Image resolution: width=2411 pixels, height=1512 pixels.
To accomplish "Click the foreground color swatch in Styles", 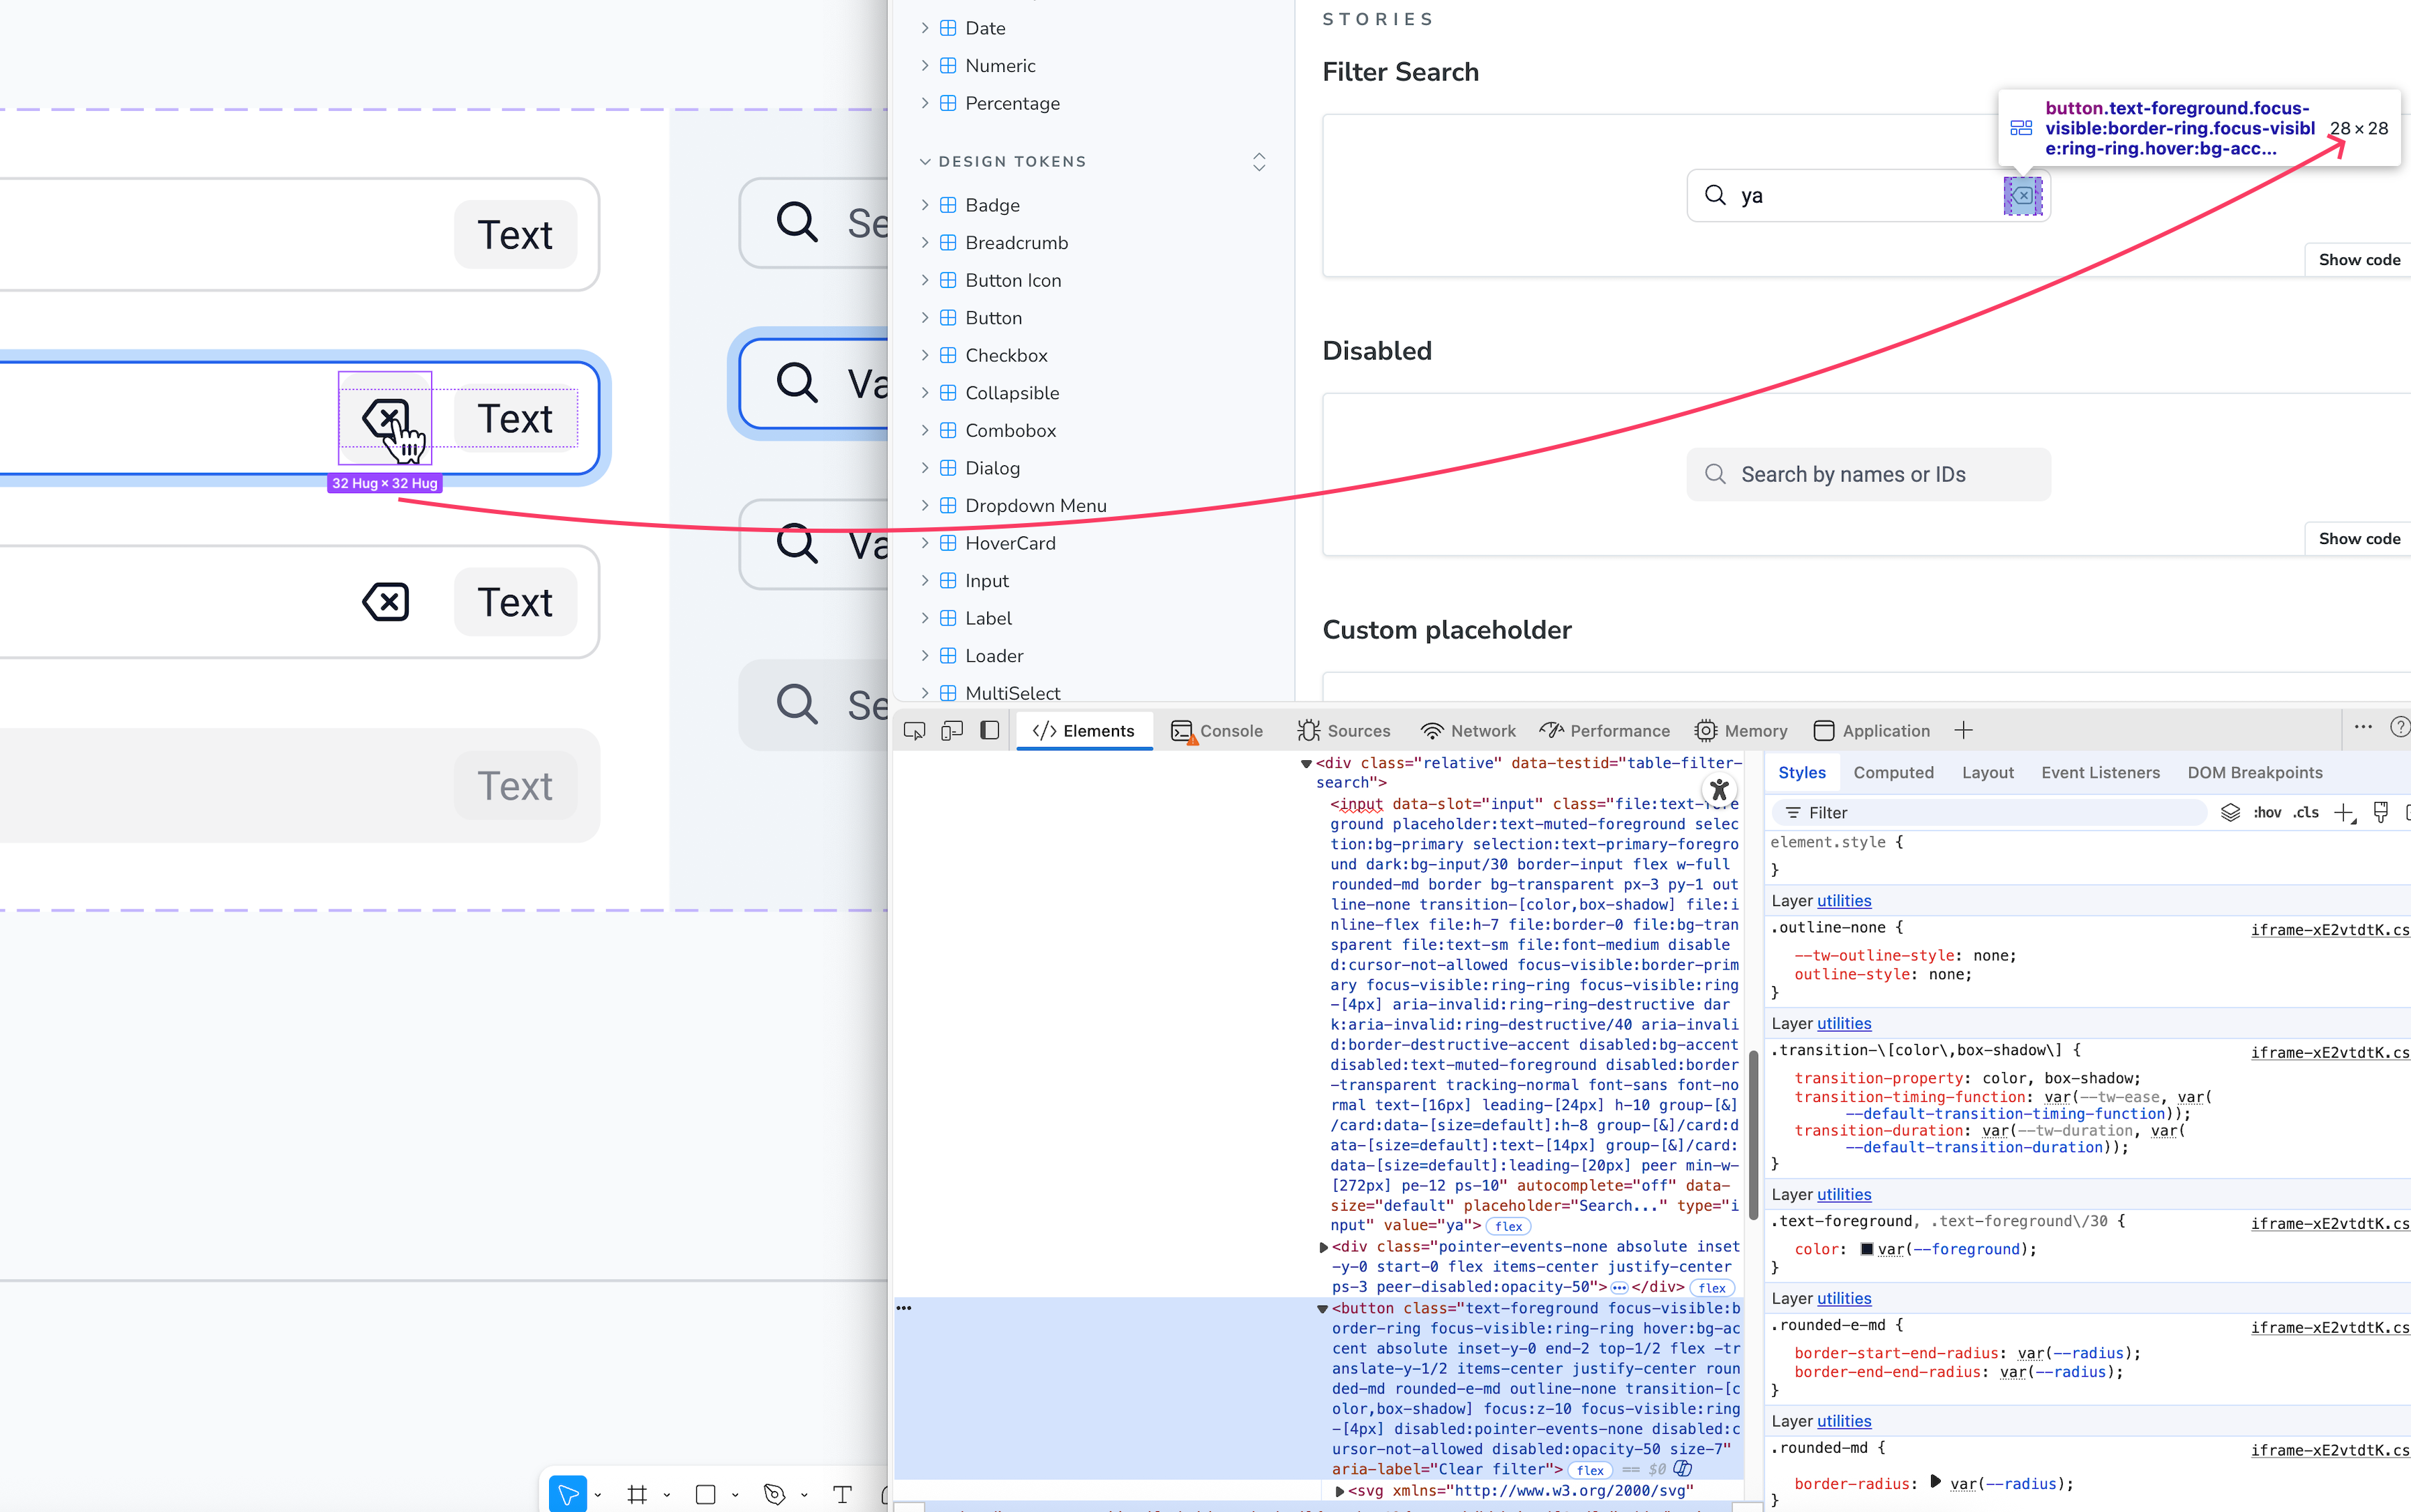I will [x=1866, y=1250].
